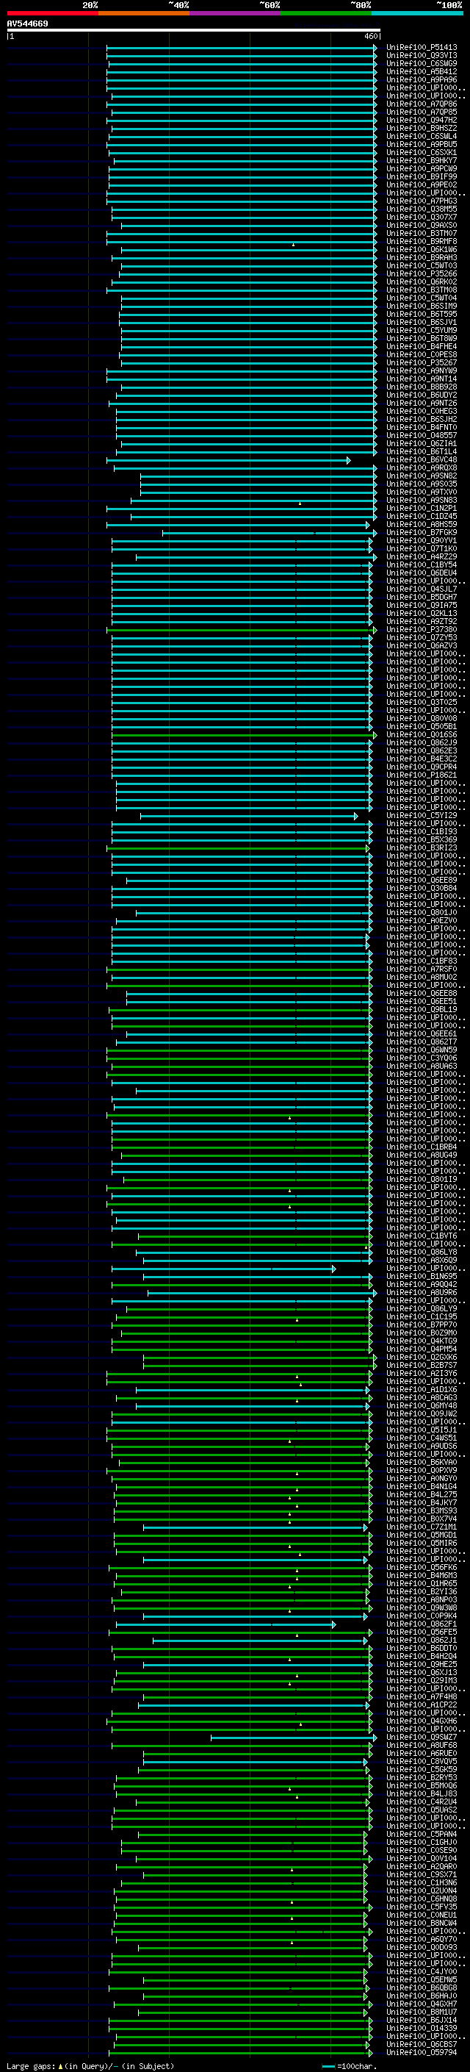The image size is (470, 2072).
Task: Select label UniRef100_B4E3C2
Action: pyautogui.click(x=422, y=759)
